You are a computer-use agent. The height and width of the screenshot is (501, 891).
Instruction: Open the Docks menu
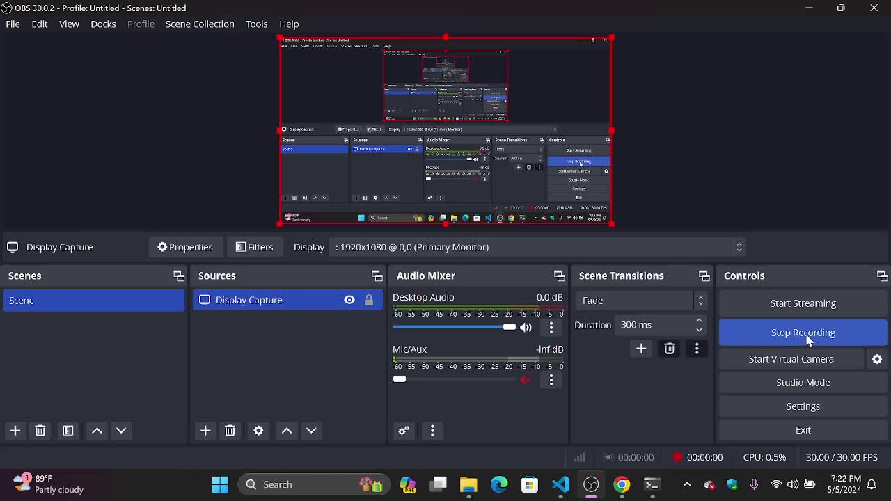pyautogui.click(x=103, y=24)
